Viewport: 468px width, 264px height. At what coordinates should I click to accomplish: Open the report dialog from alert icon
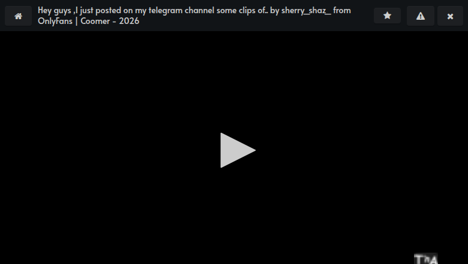(x=421, y=16)
